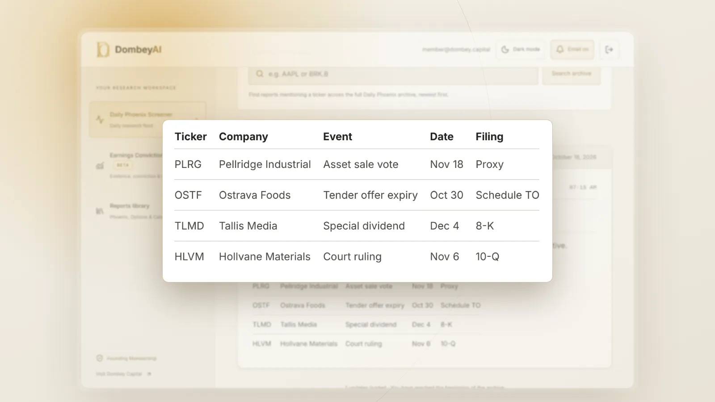Toggle Dark mode button
This screenshot has width=715, height=402.
521,50
